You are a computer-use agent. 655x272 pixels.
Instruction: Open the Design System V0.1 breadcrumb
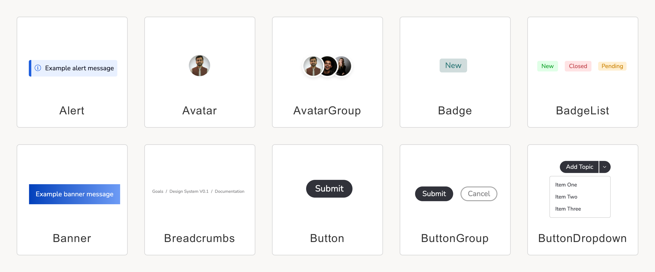pos(189,192)
